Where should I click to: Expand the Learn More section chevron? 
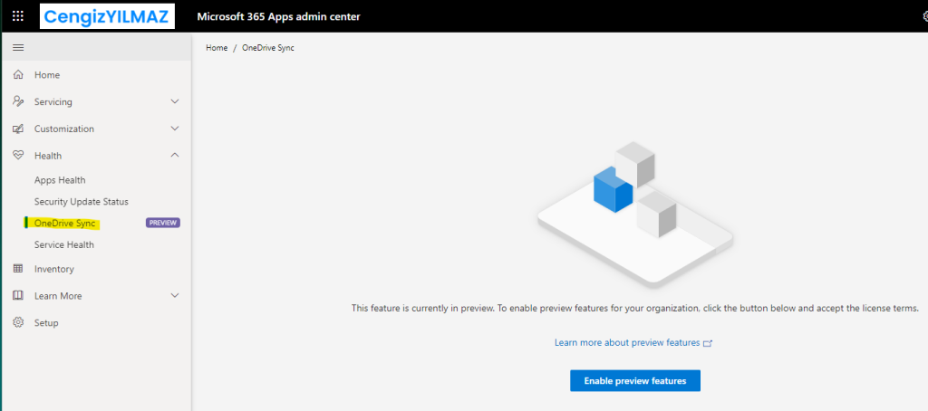click(175, 296)
